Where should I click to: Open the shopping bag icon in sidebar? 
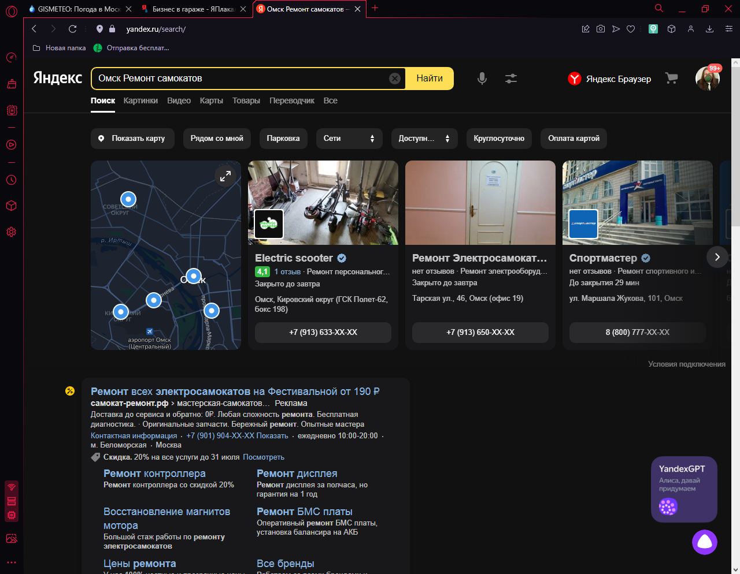click(x=12, y=84)
